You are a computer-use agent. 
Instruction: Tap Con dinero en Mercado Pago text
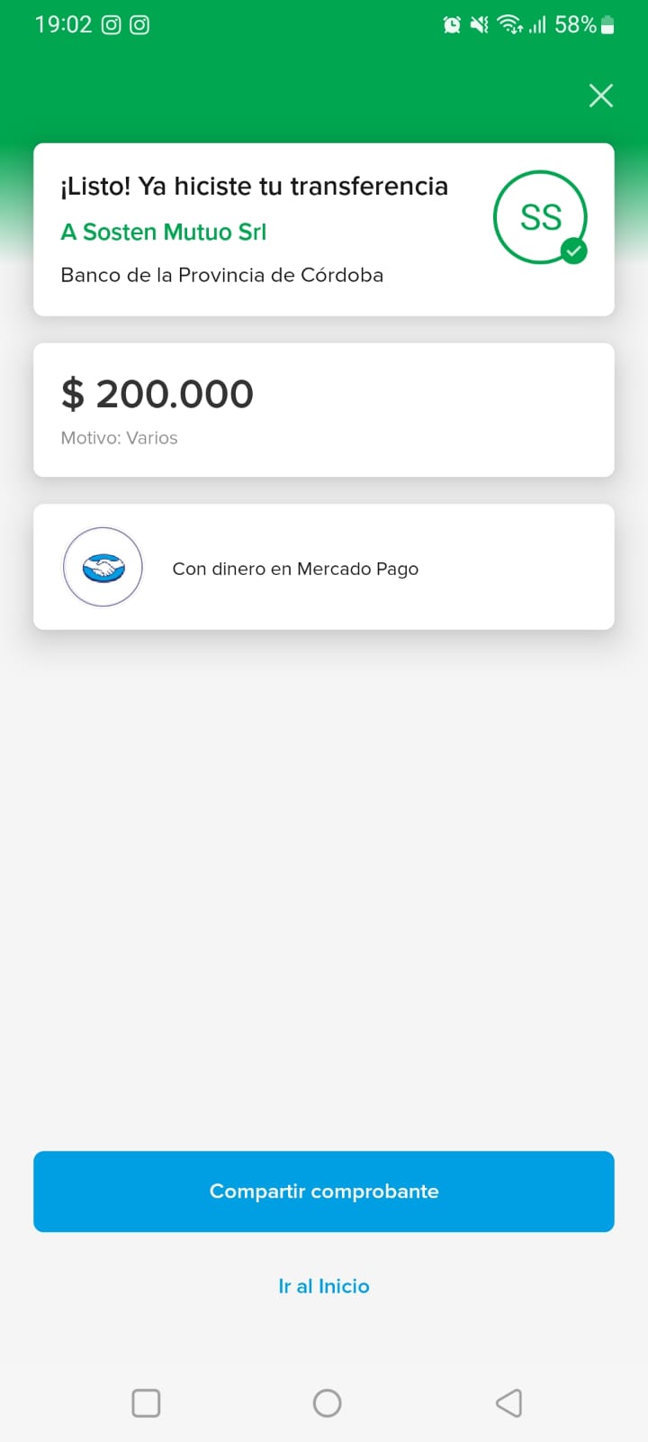pos(295,569)
